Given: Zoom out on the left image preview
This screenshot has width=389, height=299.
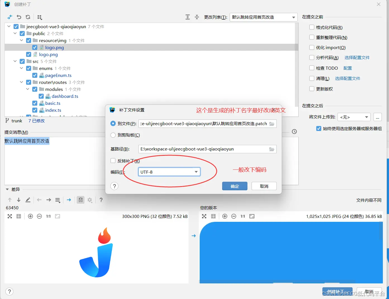Looking at the screenshot, I should click(x=39, y=216).
